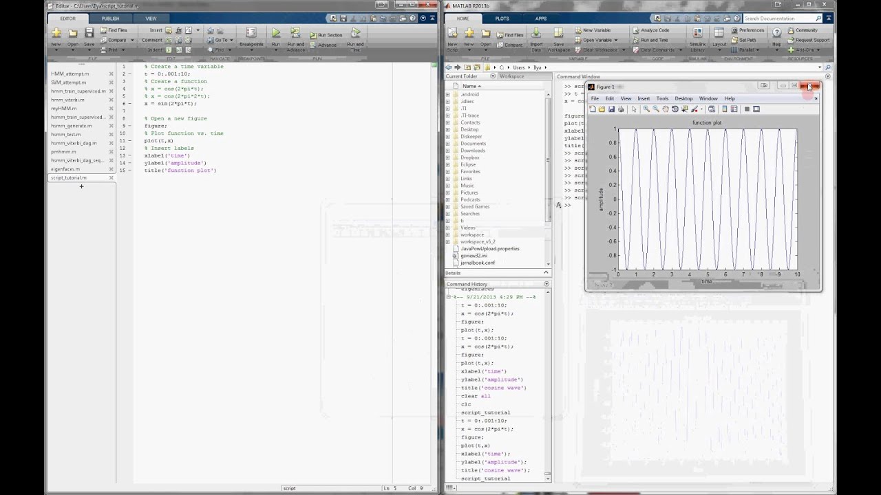This screenshot has height=495, width=881.
Task: Click the Open folder icon in Editor
Action: point(72,33)
